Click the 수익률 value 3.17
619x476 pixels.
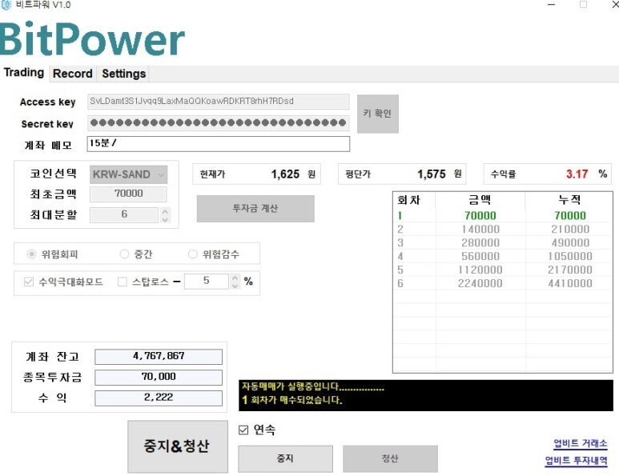click(x=577, y=174)
